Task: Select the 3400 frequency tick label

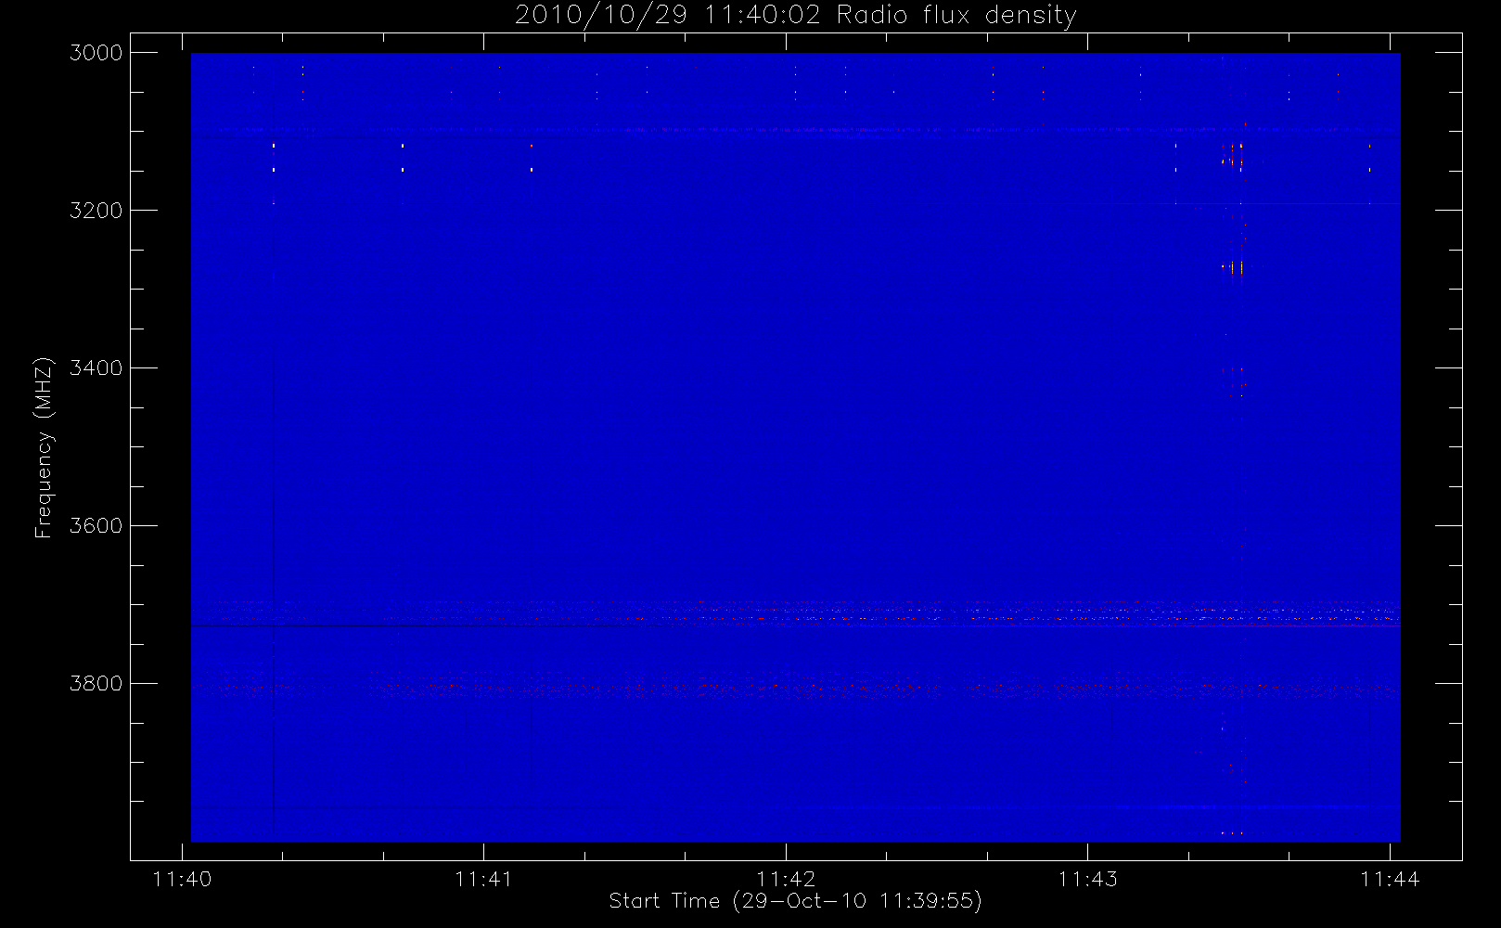Action: (96, 368)
